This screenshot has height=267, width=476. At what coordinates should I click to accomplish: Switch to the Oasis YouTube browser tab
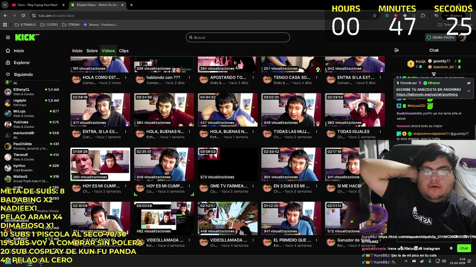pos(38,5)
